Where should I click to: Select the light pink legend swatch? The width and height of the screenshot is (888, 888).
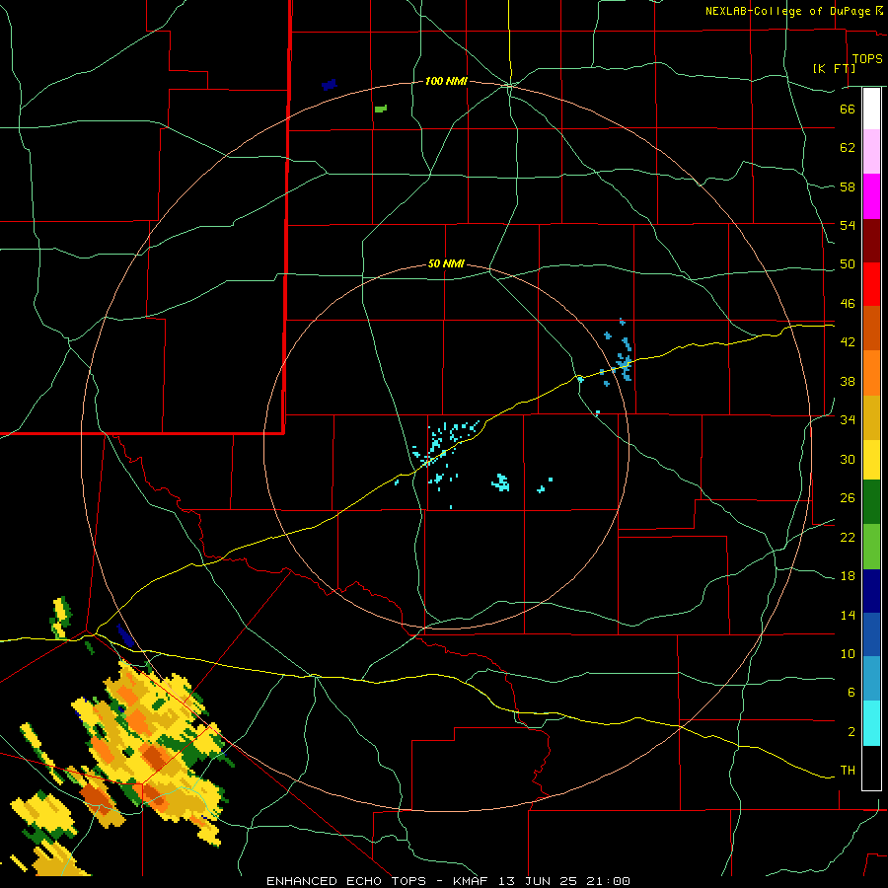[871, 151]
